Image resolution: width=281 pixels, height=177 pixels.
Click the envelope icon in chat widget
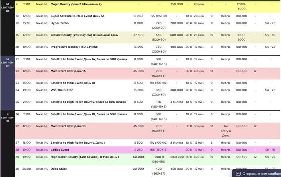238,174
